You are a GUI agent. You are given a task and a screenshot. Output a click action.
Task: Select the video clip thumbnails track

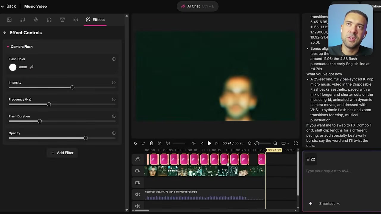204,171
